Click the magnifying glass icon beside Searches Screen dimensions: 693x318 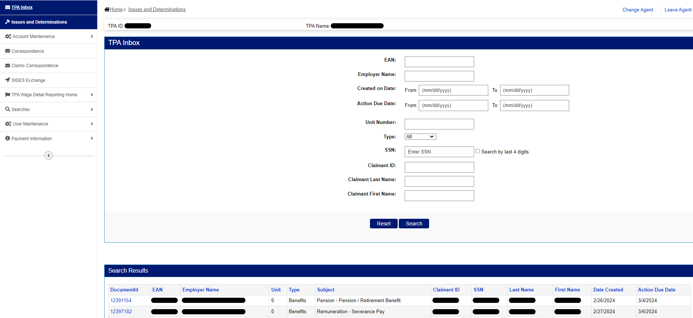tap(7, 109)
